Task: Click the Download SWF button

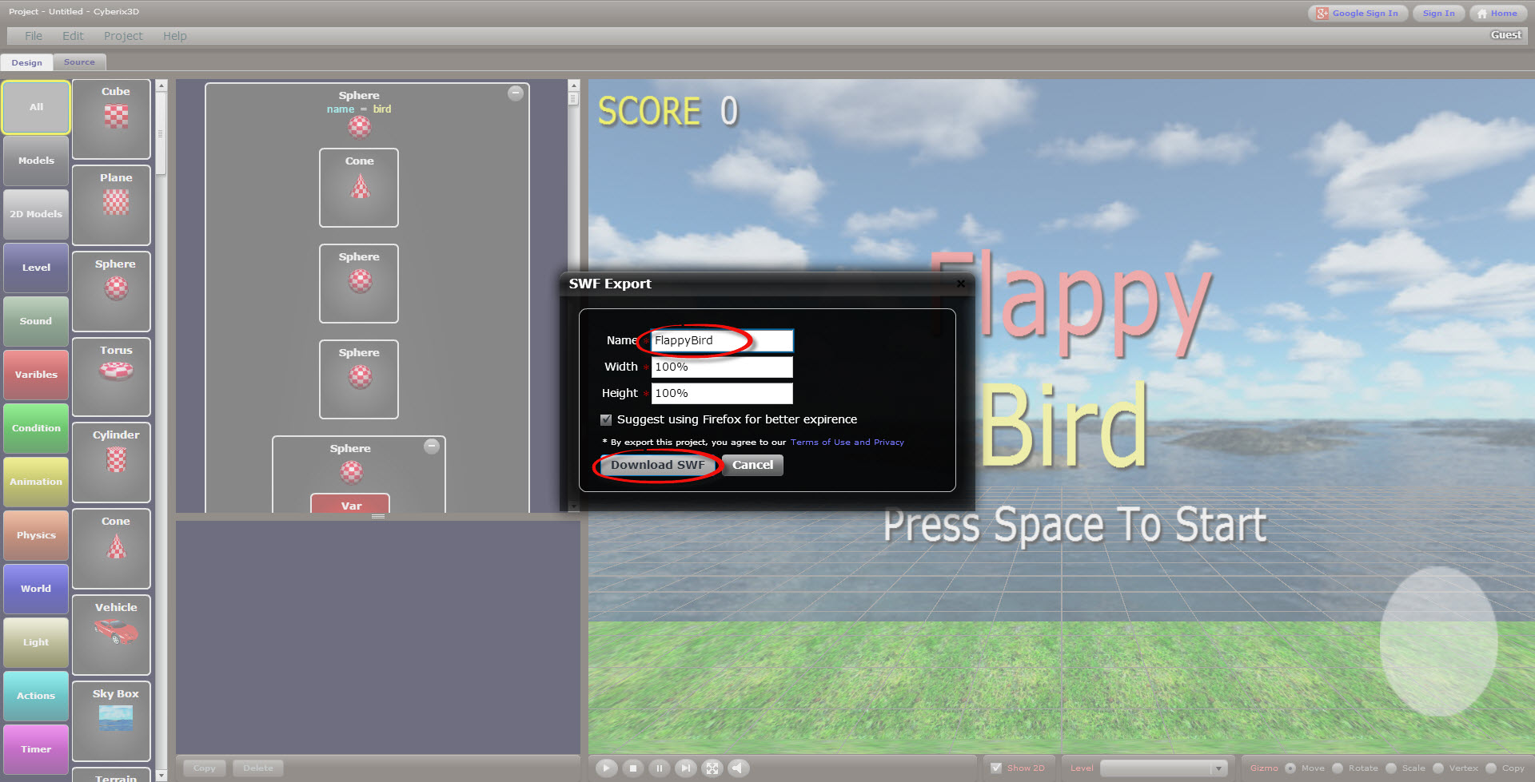Action: click(x=657, y=465)
